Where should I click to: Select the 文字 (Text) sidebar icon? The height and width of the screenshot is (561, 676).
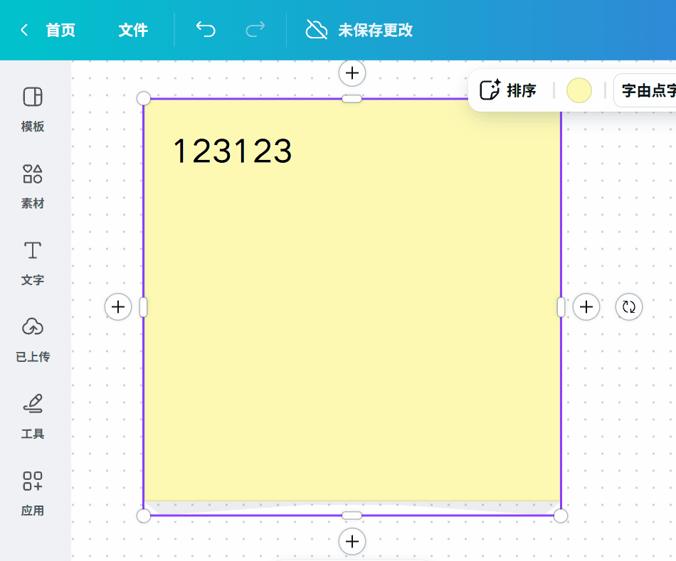31,262
